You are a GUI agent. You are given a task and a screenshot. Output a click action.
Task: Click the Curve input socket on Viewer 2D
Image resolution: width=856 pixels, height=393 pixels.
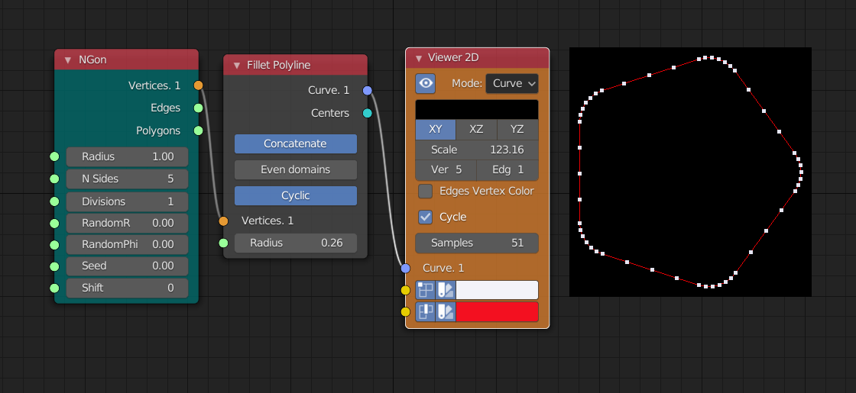406,268
